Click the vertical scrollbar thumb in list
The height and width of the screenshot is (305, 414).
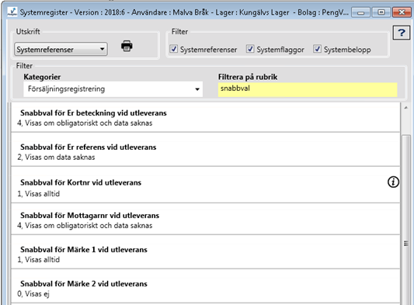click(405, 219)
